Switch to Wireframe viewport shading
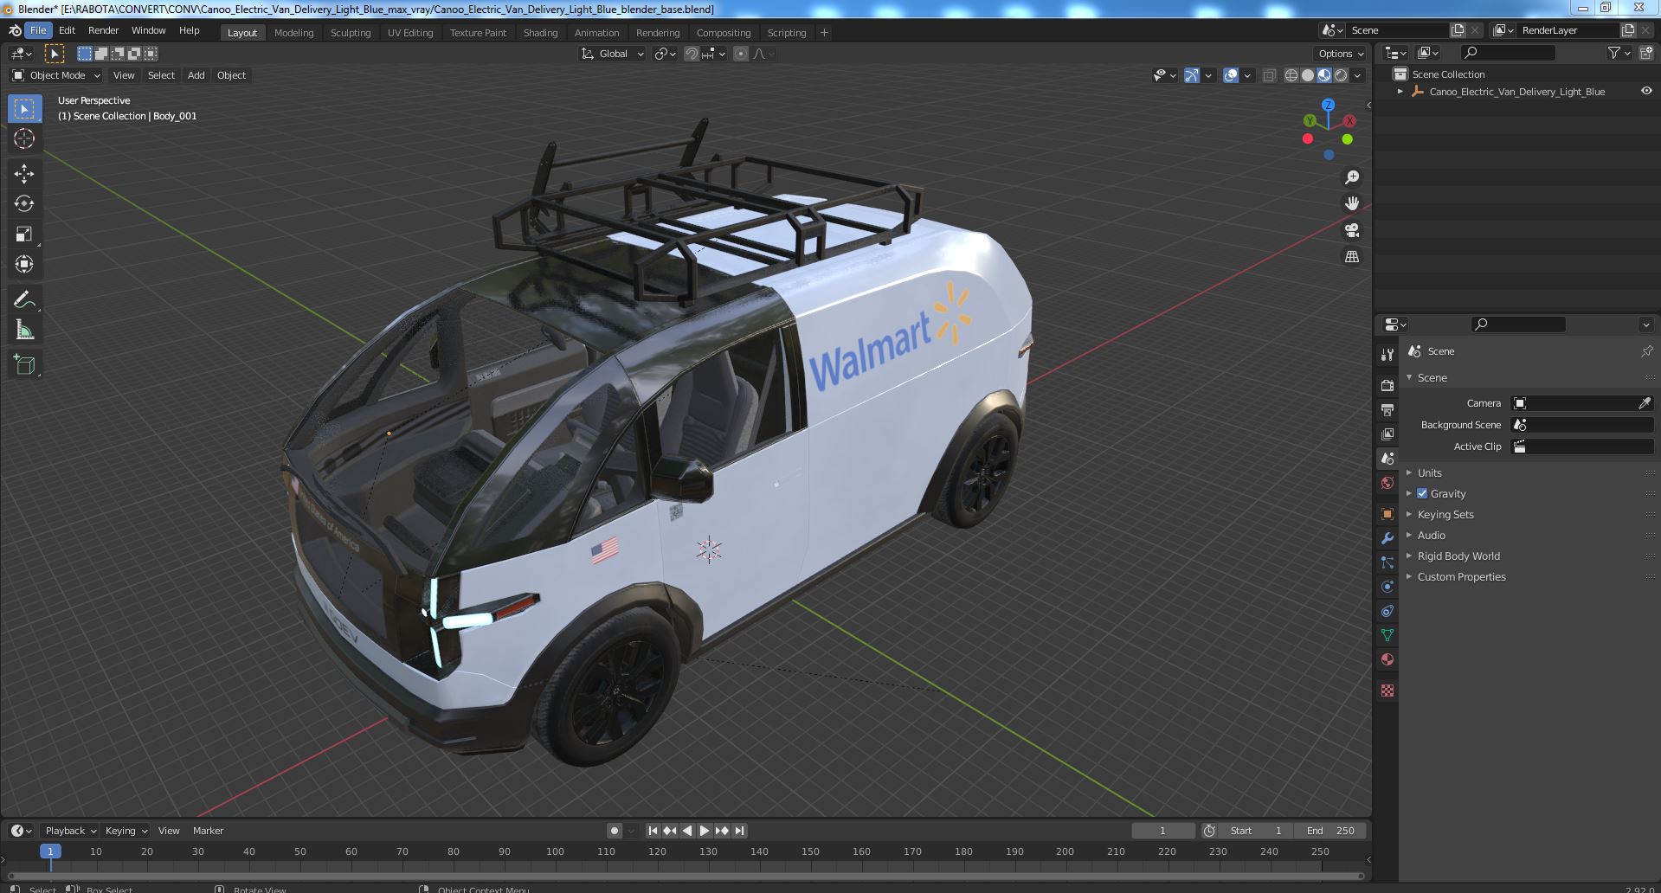Image resolution: width=1661 pixels, height=893 pixels. (x=1291, y=75)
